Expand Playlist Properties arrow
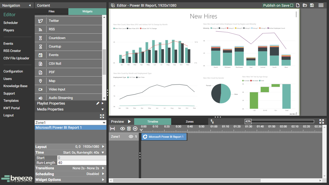 click(x=103, y=103)
